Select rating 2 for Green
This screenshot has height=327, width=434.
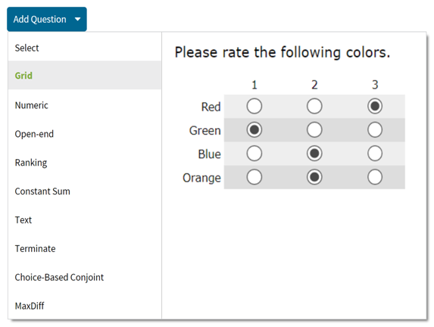coord(314,129)
